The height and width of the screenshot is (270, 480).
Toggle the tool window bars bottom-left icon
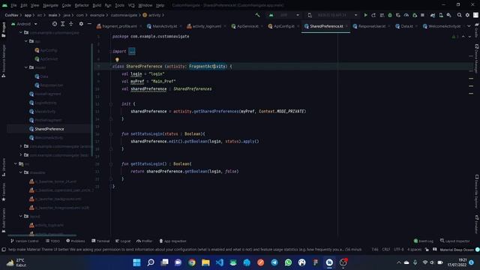[x=4, y=250]
